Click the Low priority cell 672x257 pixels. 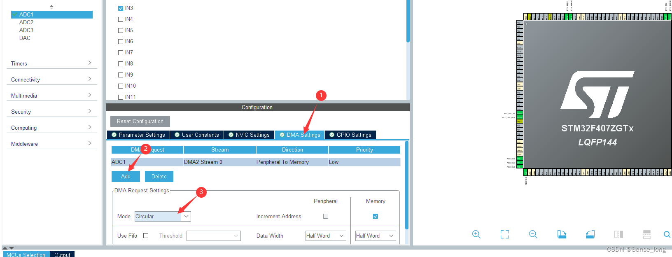click(x=364, y=162)
